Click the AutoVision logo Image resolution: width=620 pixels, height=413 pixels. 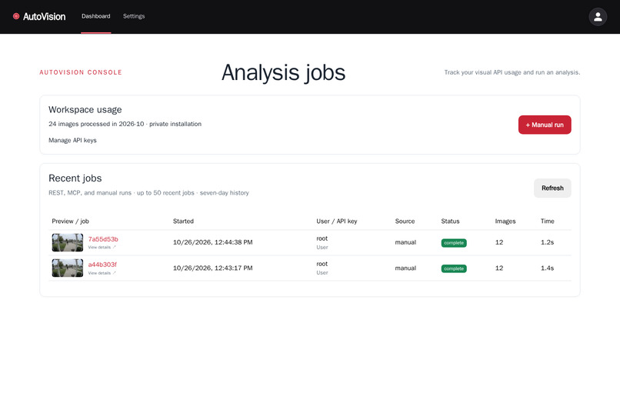coord(39,17)
